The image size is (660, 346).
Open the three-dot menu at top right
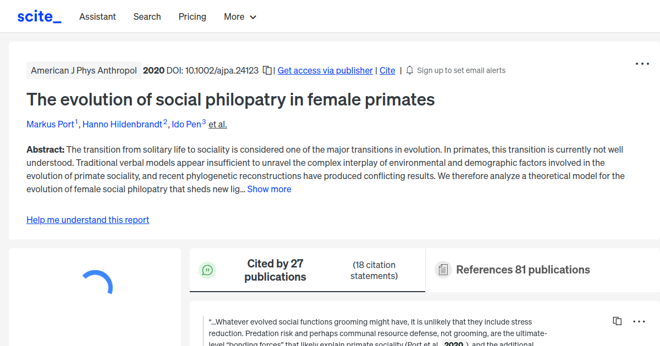tap(642, 64)
